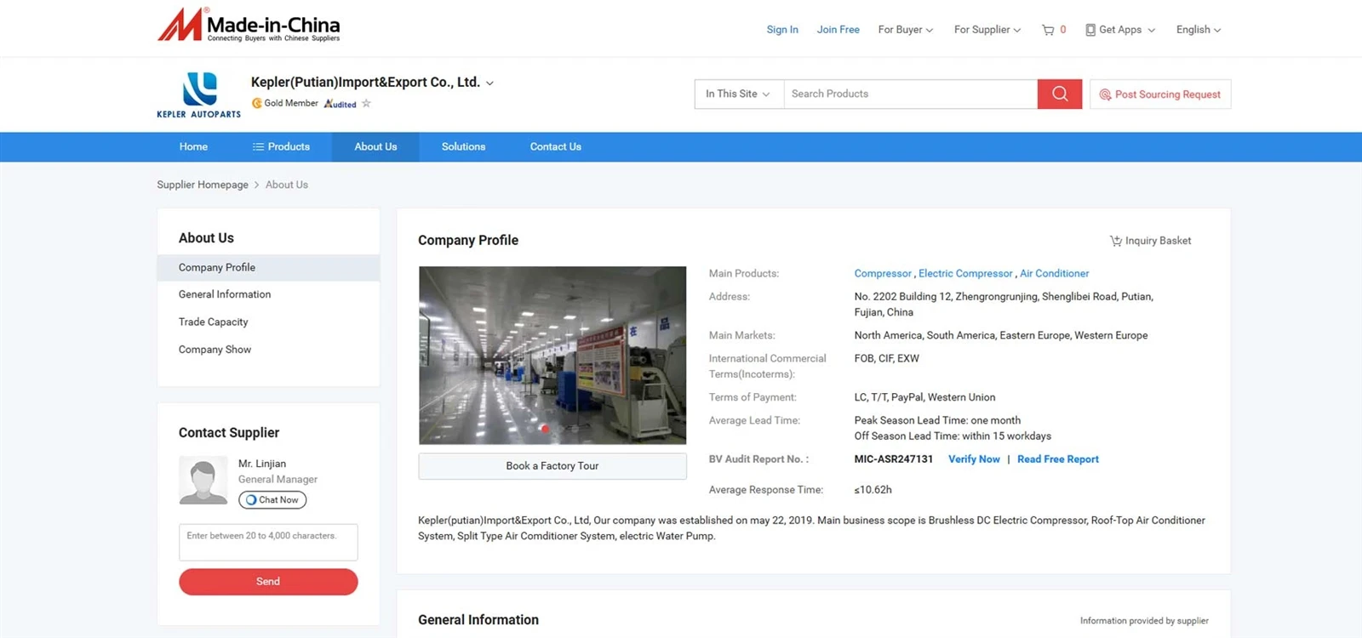Click the Search Products input field
Image resolution: width=1362 pixels, height=638 pixels.
911,94
